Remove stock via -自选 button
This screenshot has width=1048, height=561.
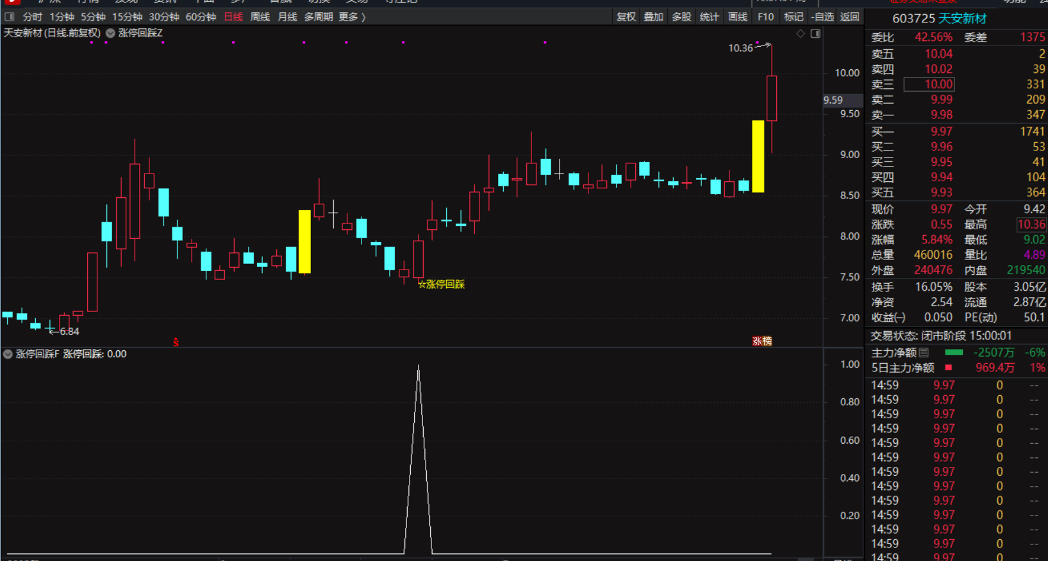click(x=822, y=17)
